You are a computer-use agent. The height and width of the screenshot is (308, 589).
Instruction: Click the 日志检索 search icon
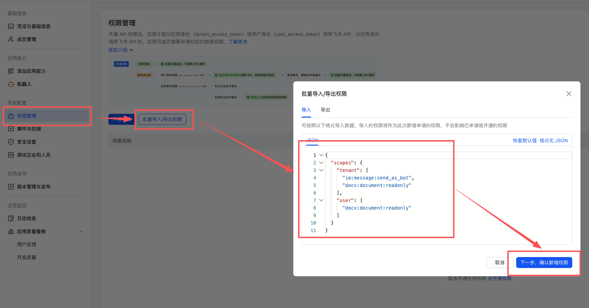(x=11, y=218)
